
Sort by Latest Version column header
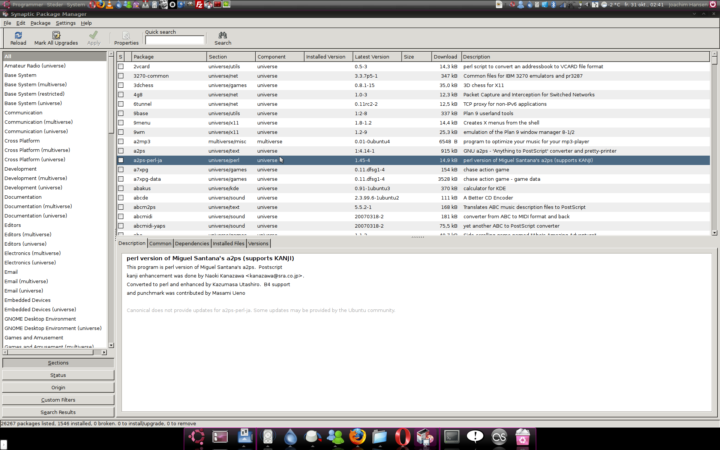tap(377, 57)
